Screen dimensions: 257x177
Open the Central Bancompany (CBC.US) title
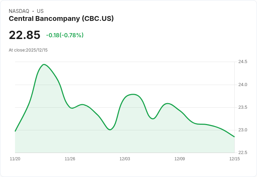pos(61,19)
